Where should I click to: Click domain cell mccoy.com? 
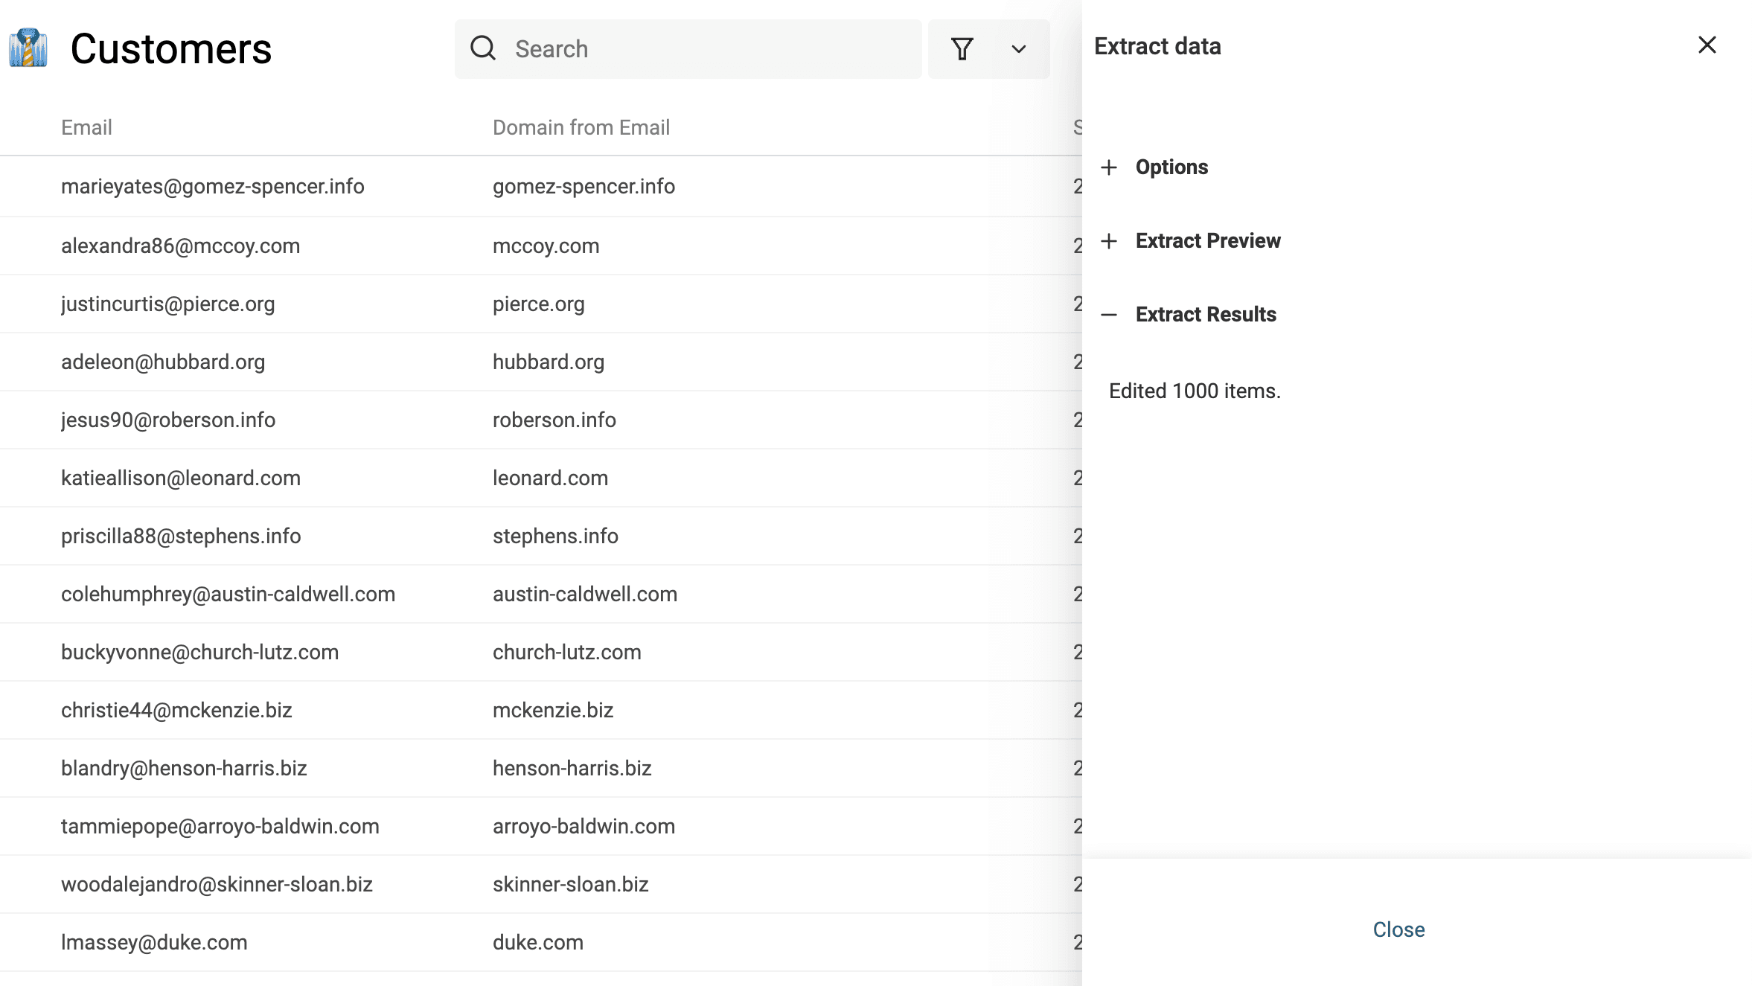point(546,246)
